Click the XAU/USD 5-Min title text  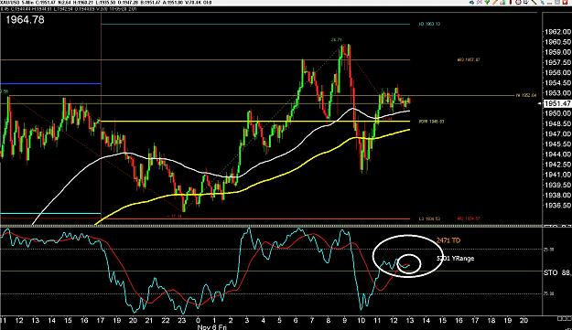click(x=16, y=3)
